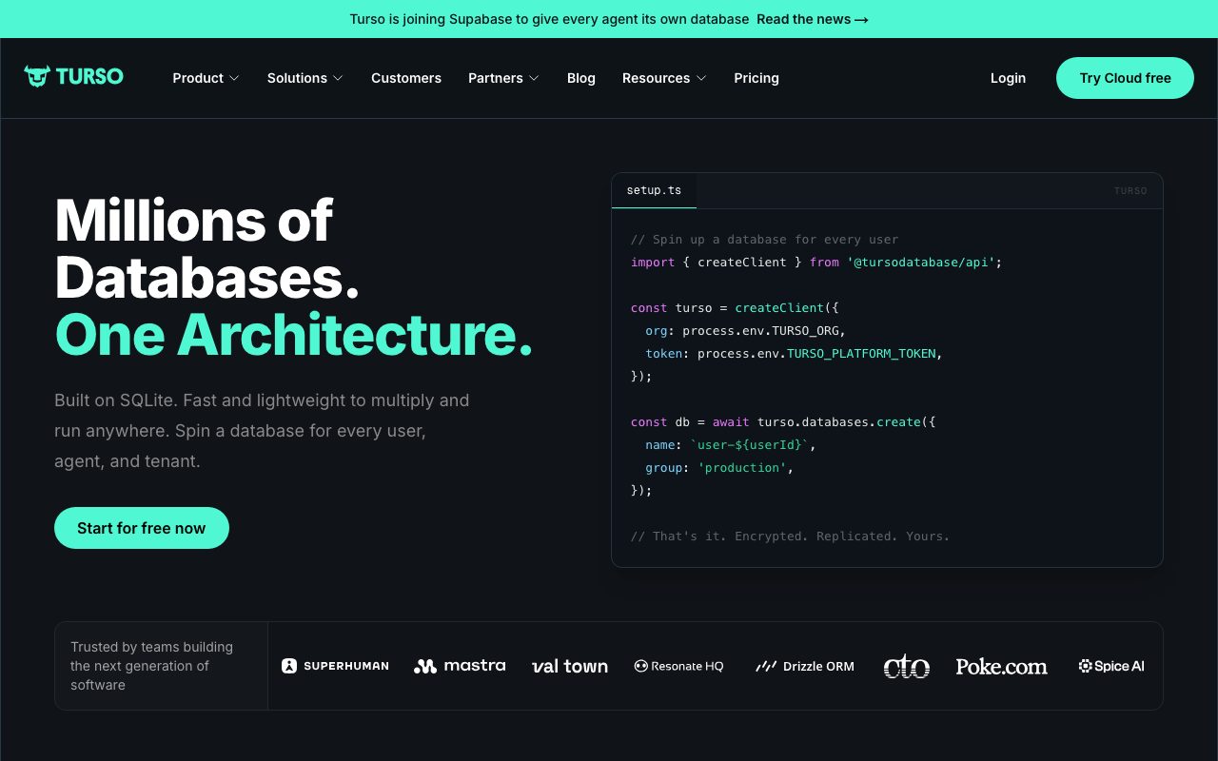Click the Turso bull logo icon
1218x761 pixels.
pos(37,76)
